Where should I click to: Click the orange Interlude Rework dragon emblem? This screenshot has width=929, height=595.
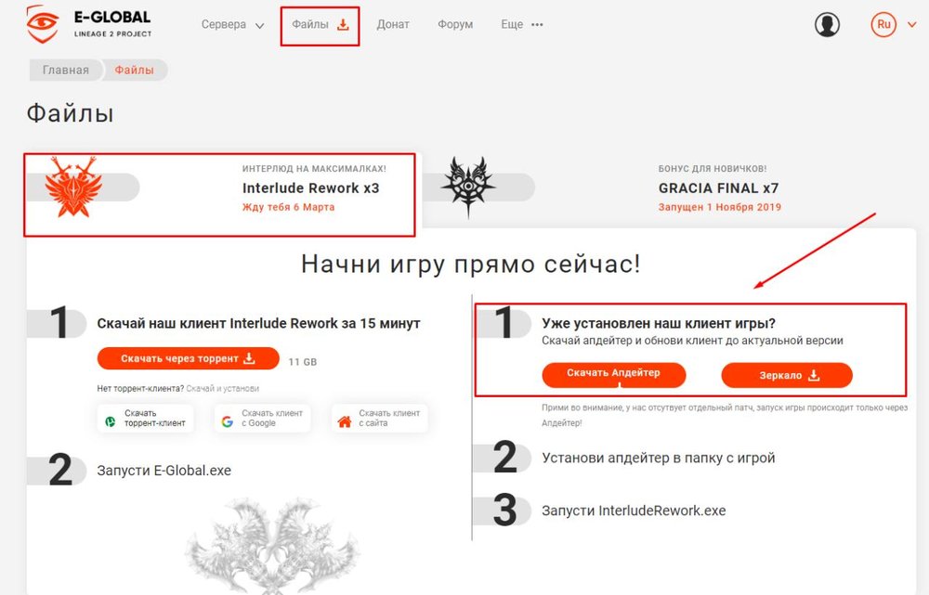pyautogui.click(x=72, y=188)
